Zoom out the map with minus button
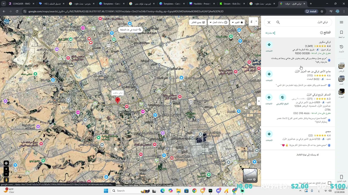This screenshot has height=195, width=348. [x=6, y=174]
